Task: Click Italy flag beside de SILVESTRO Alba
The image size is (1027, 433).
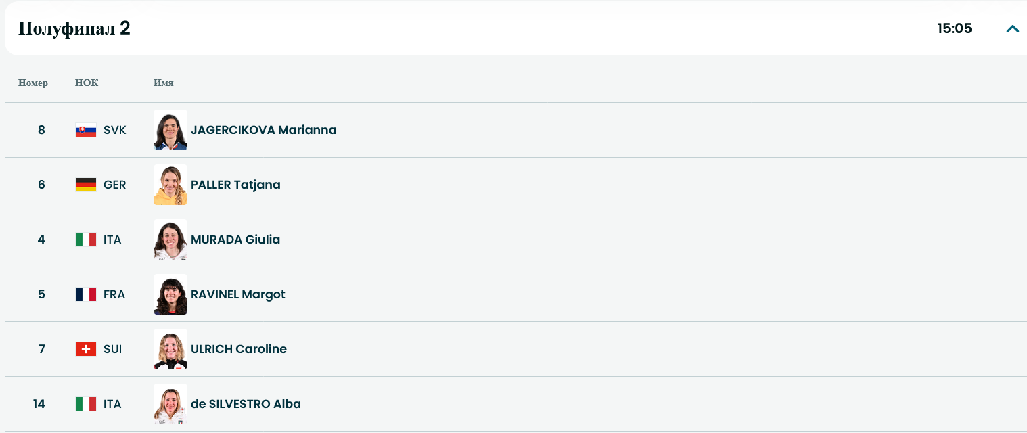Action: pos(85,404)
